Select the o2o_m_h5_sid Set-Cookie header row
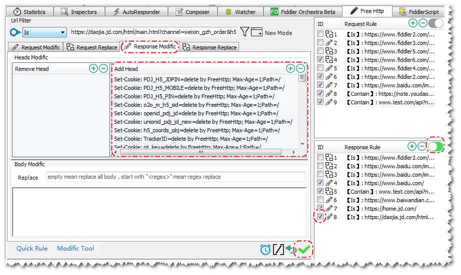 (x=196, y=105)
